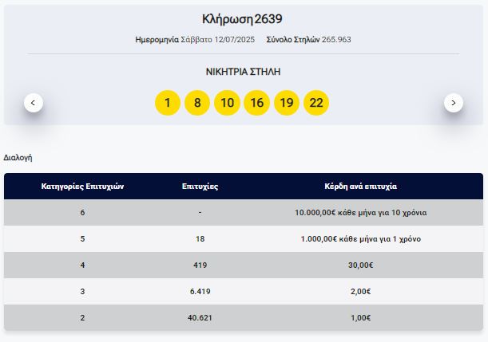Select the 1.000,00€ monthly prize cell
Image resolution: width=488 pixels, height=342 pixels.
coord(360,238)
